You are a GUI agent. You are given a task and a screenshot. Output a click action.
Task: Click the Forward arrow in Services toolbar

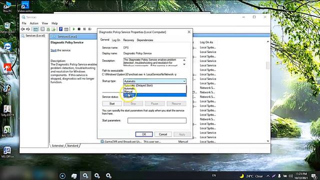click(x=28, y=29)
